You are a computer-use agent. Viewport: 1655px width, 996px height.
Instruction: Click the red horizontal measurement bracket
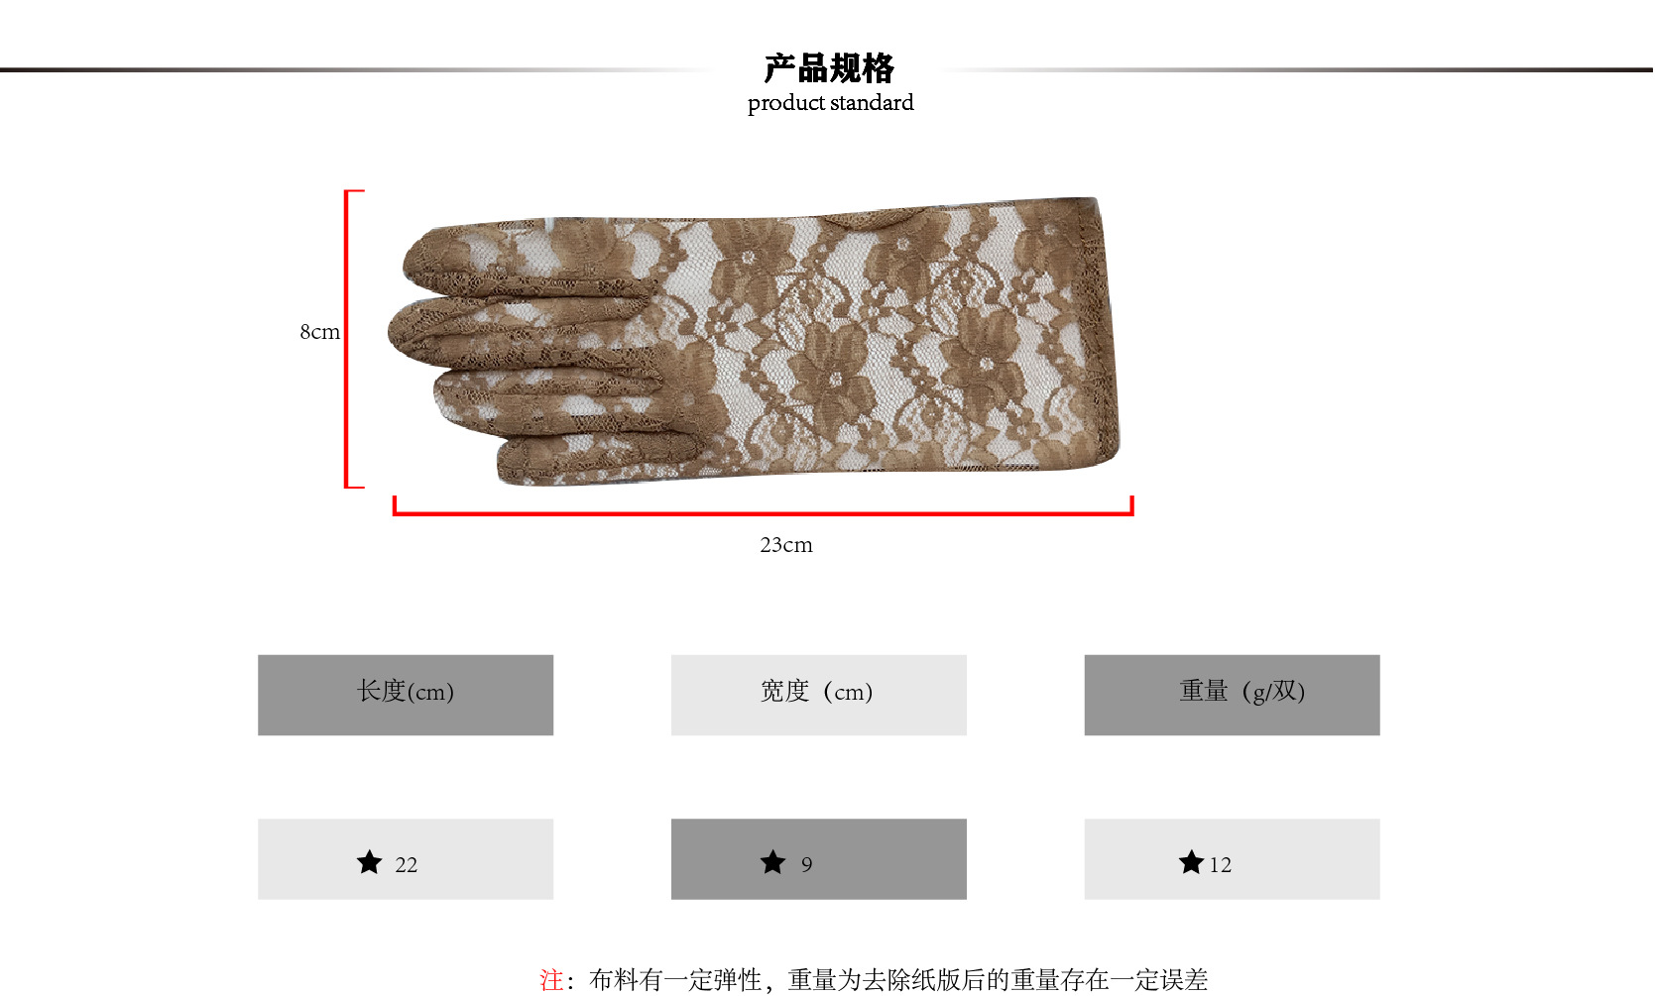pos(763,509)
